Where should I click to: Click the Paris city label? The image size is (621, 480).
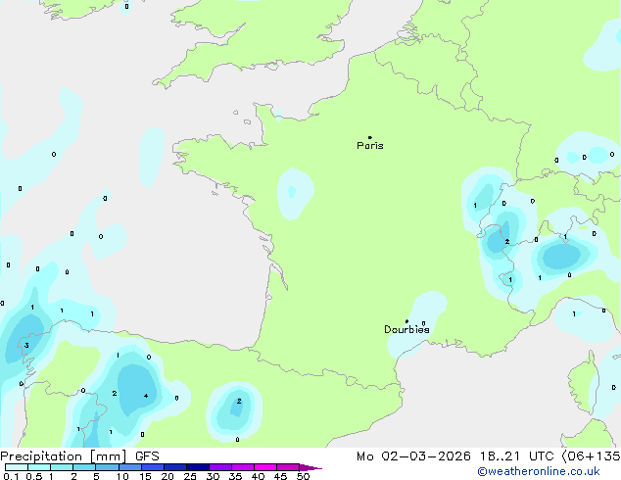click(x=370, y=146)
